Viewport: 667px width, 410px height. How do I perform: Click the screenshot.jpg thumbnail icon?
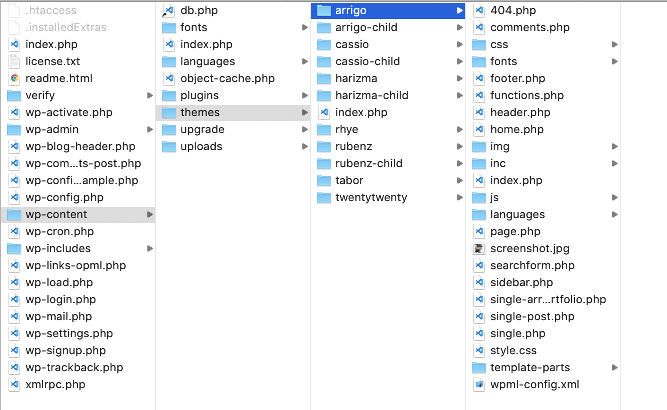[479, 248]
